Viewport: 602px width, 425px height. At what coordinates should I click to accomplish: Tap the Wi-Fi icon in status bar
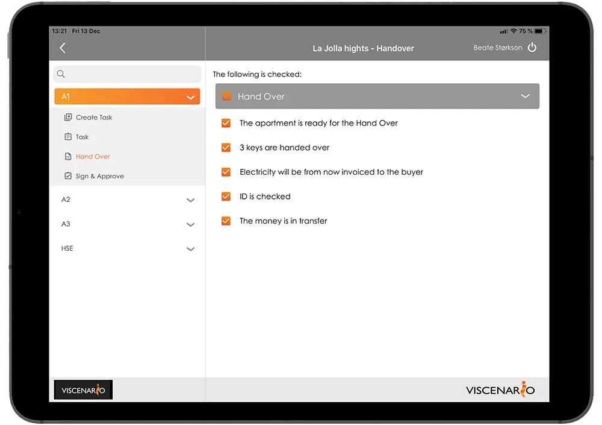pos(514,31)
